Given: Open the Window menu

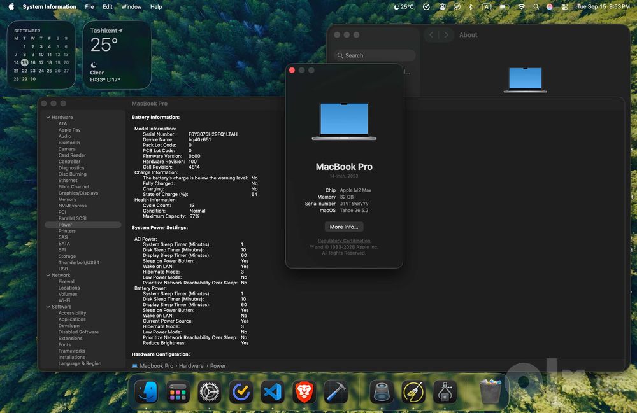Looking at the screenshot, I should pos(131,6).
